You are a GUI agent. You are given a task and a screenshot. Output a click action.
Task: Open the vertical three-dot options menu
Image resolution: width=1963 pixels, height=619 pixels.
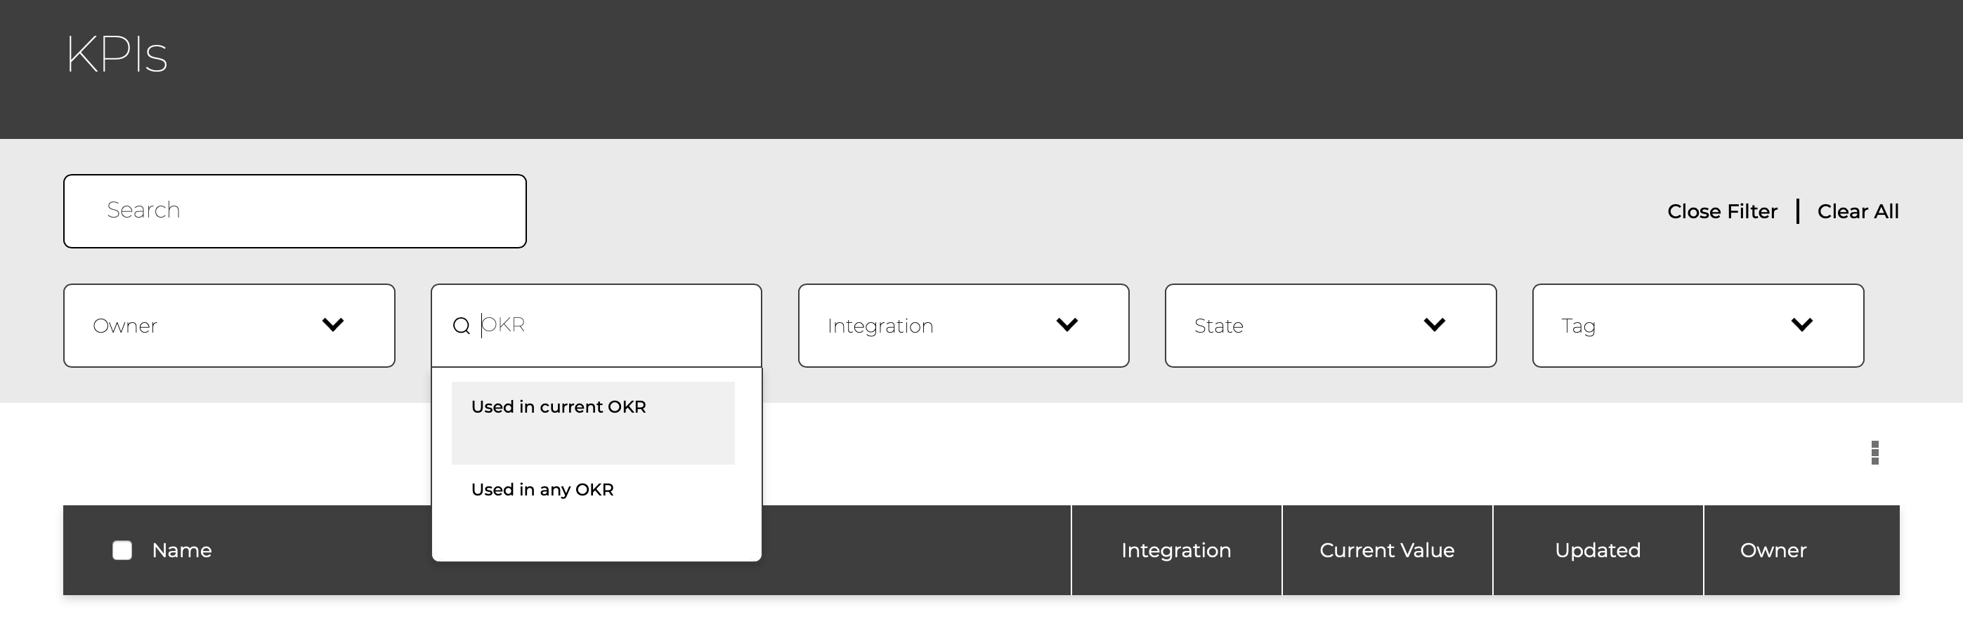(1874, 452)
